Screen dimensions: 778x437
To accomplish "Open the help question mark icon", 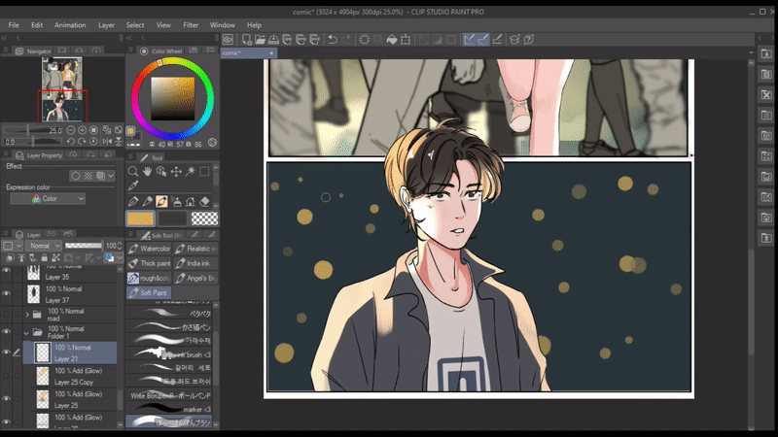I will click(529, 40).
